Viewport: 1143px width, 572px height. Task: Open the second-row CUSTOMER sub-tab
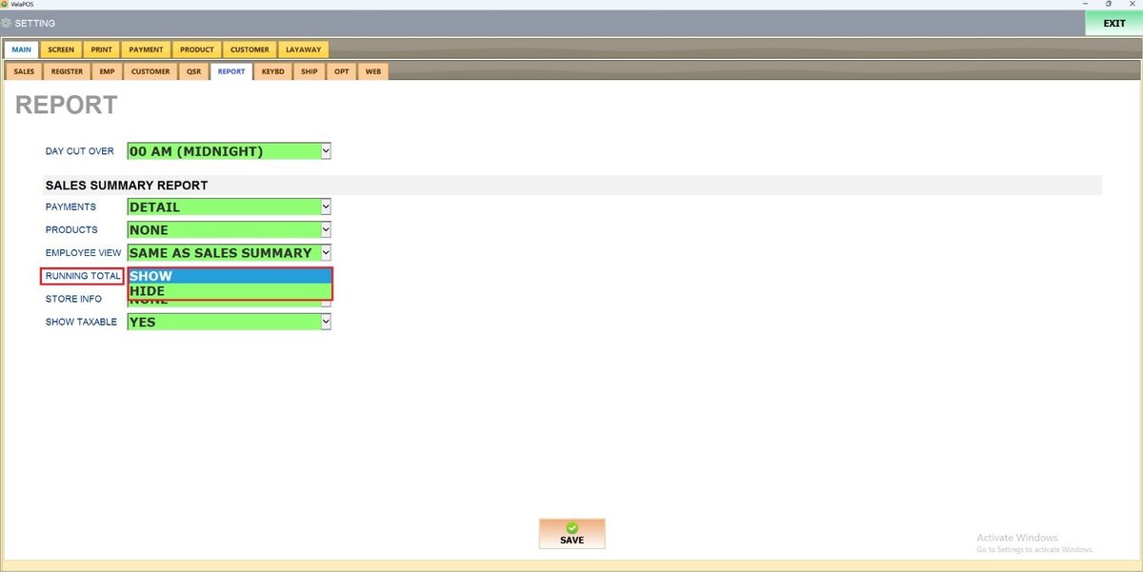(150, 71)
